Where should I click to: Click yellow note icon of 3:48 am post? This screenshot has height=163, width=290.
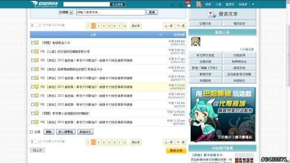tap(37, 96)
